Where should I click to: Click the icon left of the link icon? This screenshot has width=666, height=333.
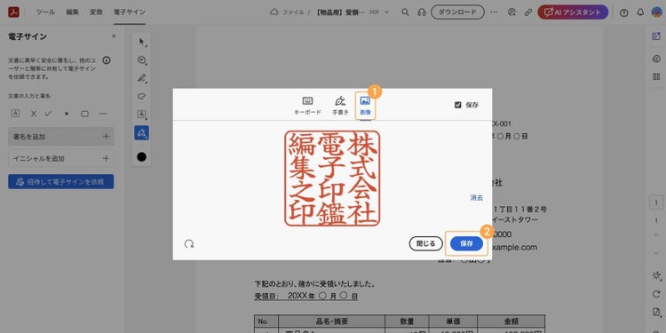click(511, 12)
